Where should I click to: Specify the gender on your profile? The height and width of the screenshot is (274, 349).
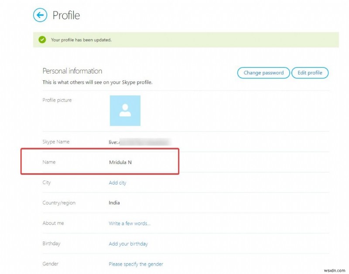tap(136, 264)
